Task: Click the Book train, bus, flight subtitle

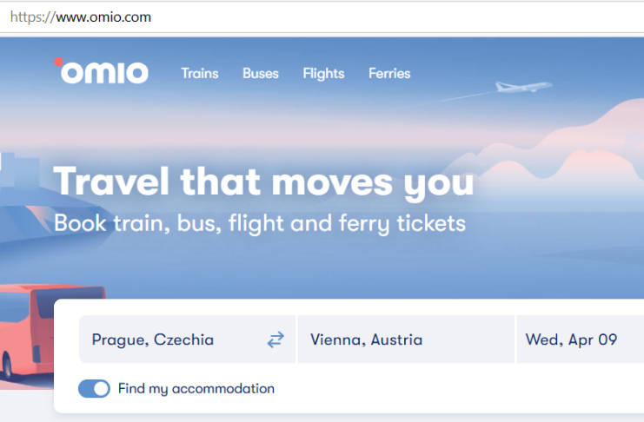Action: pyautogui.click(x=260, y=224)
